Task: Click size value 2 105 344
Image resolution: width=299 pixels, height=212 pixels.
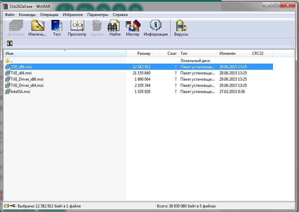Action: coord(142,85)
